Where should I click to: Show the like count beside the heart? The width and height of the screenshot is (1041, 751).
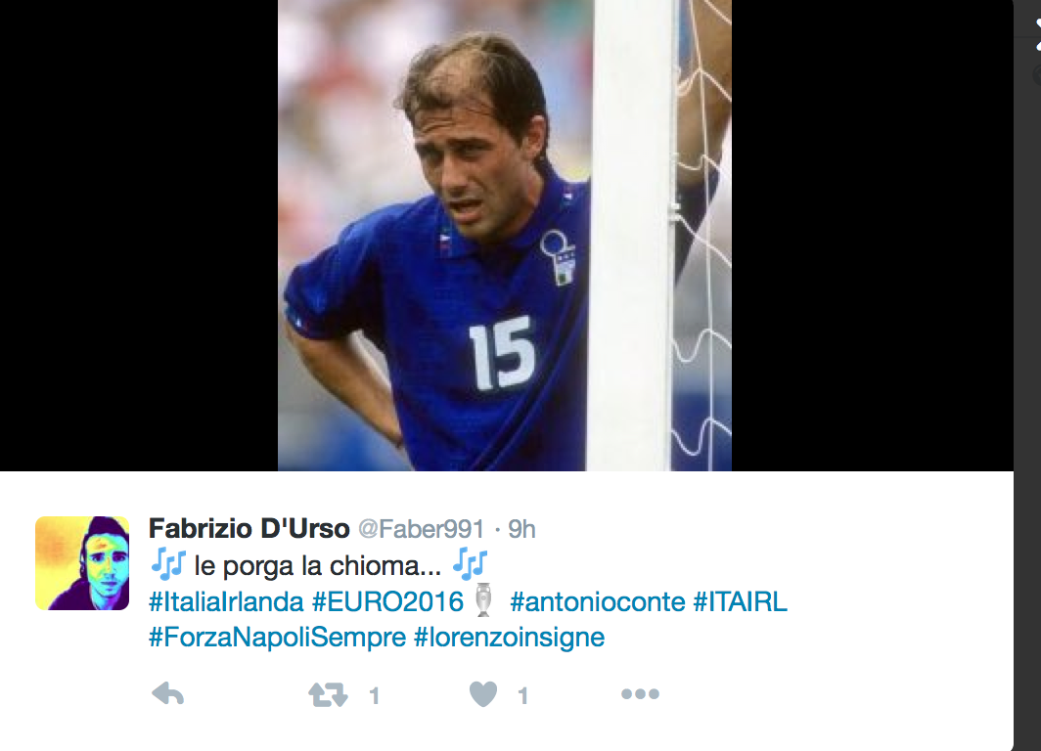coord(523,696)
